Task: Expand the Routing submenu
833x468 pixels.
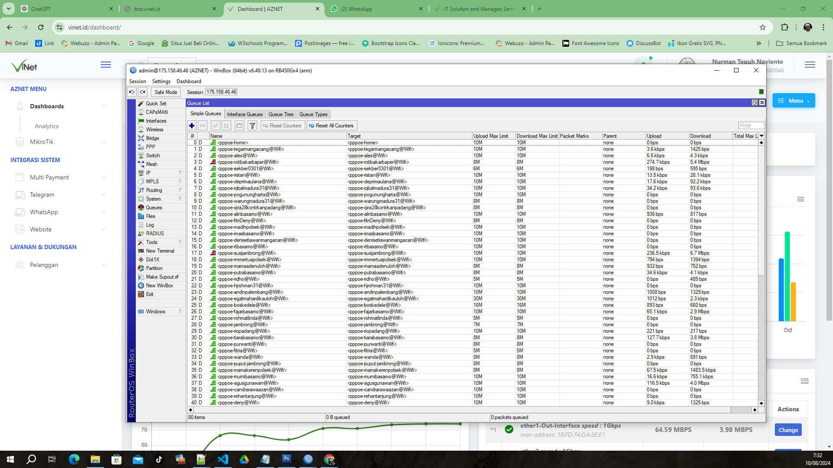Action: click(x=161, y=190)
